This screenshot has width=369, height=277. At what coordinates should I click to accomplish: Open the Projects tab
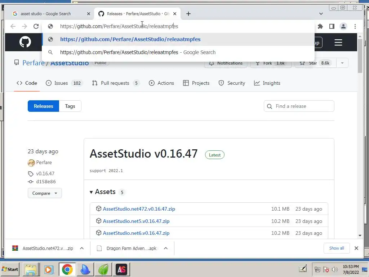coord(196,83)
